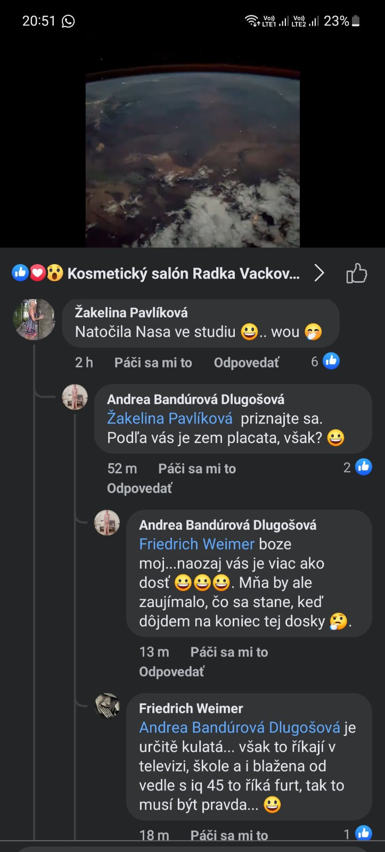The width and height of the screenshot is (385, 852).
Task: Open the Kosmetický salón Radka Vackov... post title
Action: coord(183,274)
